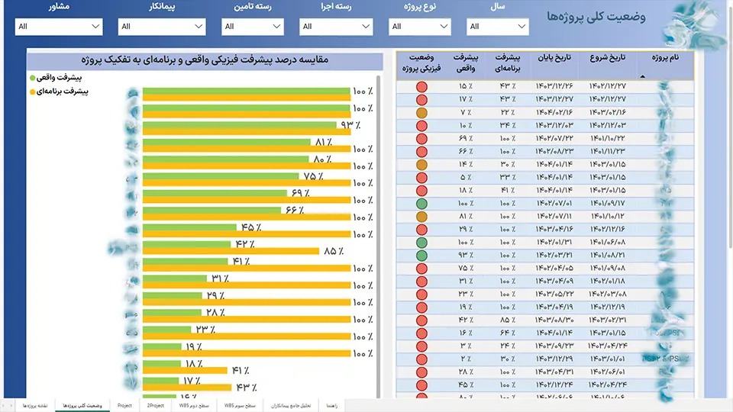The image size is (733, 412).
Task: Click the red status circle in first table row
Action: point(421,86)
